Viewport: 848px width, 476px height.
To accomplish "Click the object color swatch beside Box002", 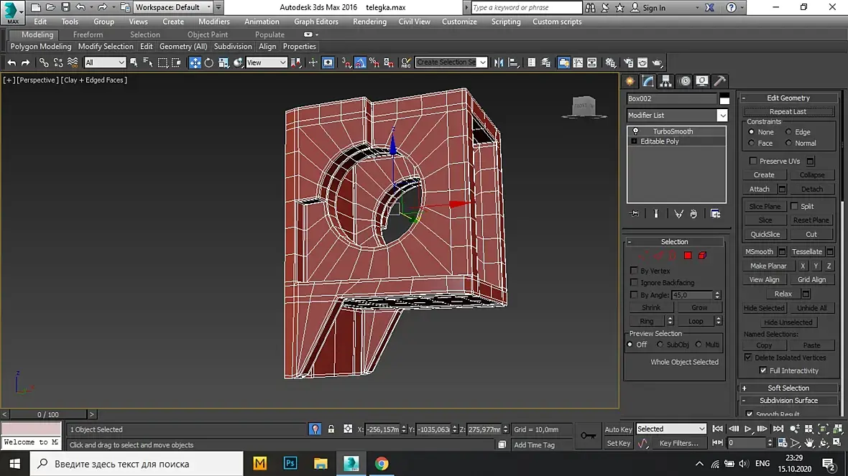I will (724, 99).
